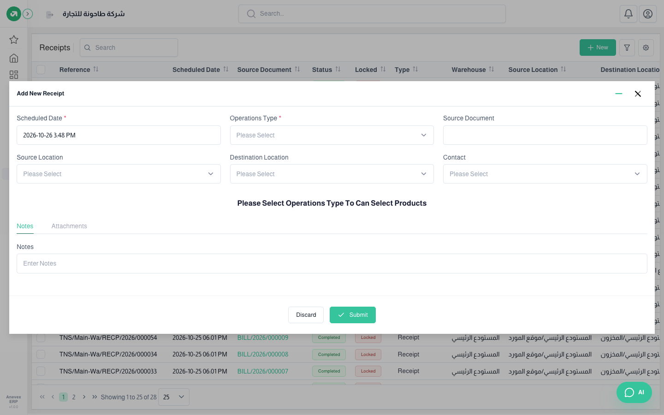Expand sidebar with arrow toggle
This screenshot has height=415, width=664.
pyautogui.click(x=28, y=14)
